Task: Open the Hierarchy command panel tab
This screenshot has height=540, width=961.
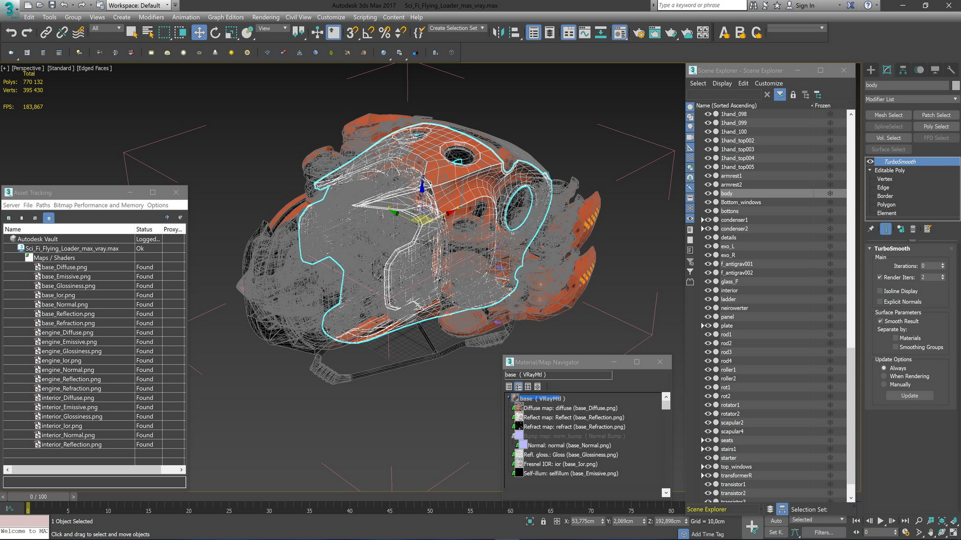Action: [x=903, y=70]
